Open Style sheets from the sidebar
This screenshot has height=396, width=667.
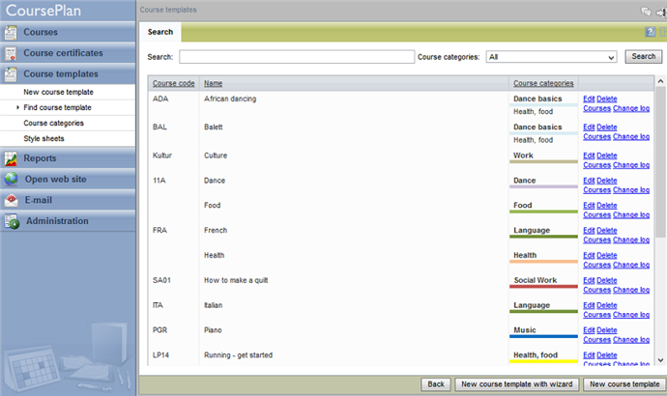tap(43, 138)
